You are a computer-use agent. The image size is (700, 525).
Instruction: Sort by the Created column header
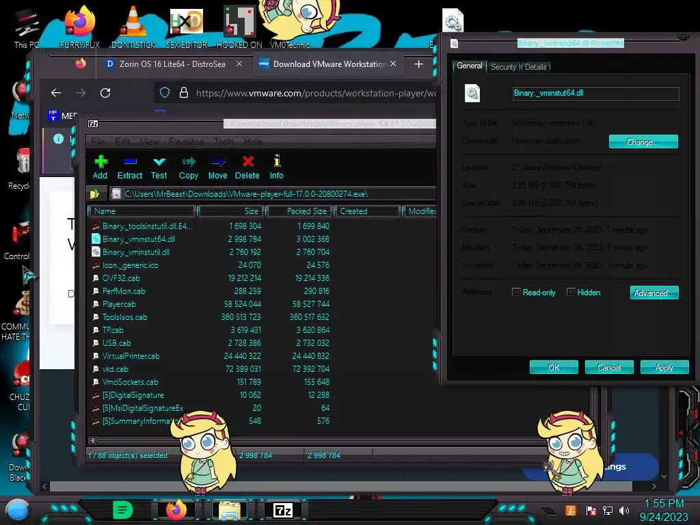[x=367, y=211]
